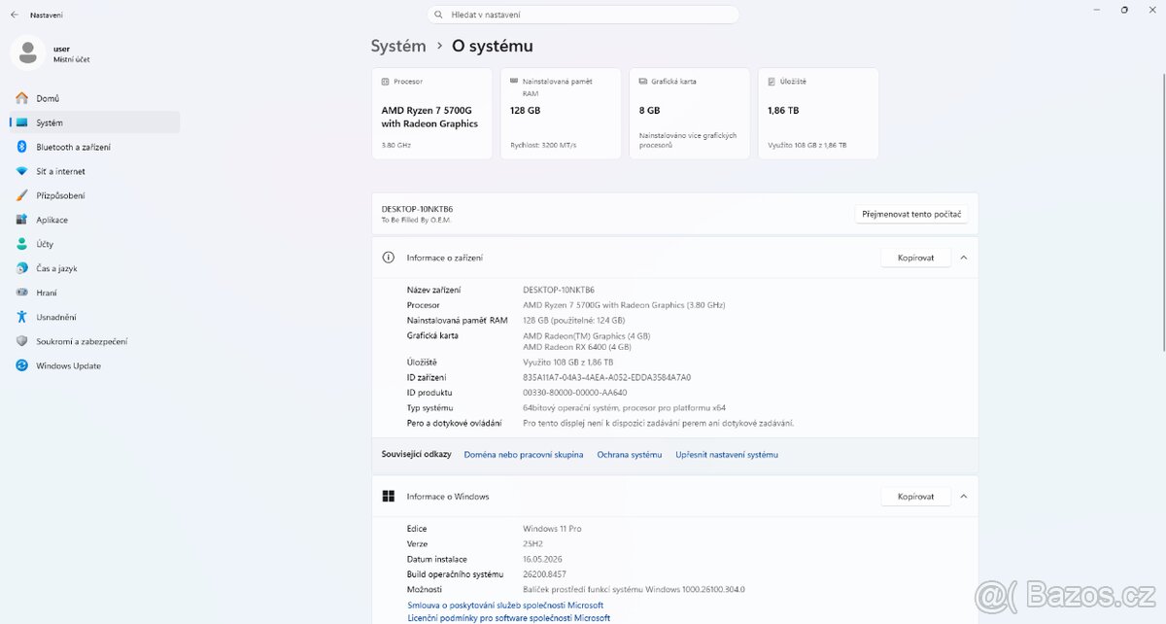Open the Hraní gamepad icon
The image size is (1166, 624).
pyautogui.click(x=21, y=293)
